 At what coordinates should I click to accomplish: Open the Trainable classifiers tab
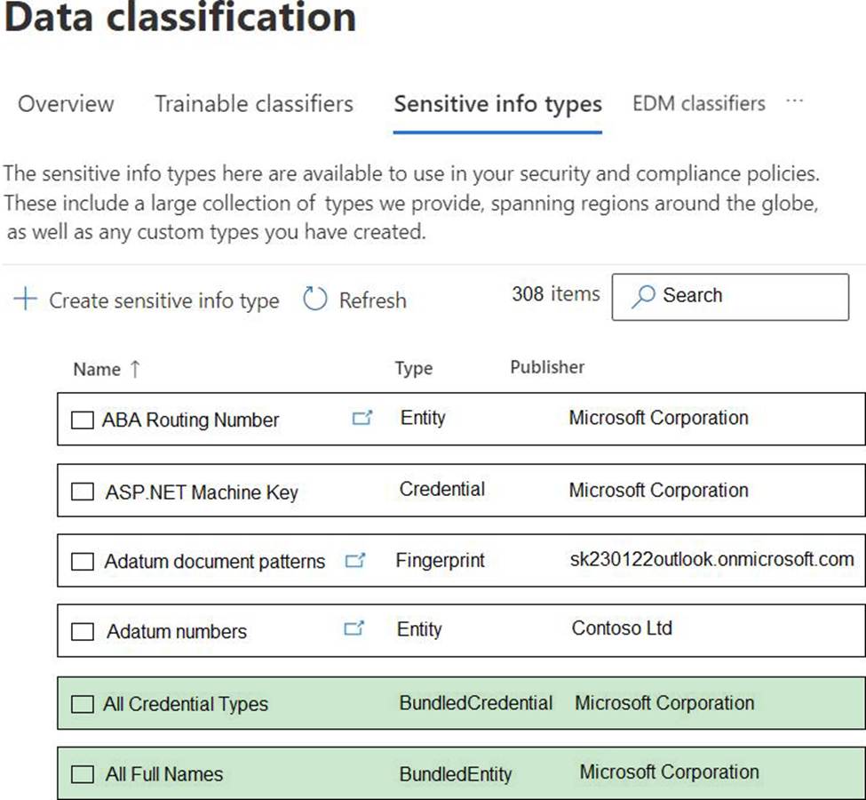pyautogui.click(x=253, y=104)
